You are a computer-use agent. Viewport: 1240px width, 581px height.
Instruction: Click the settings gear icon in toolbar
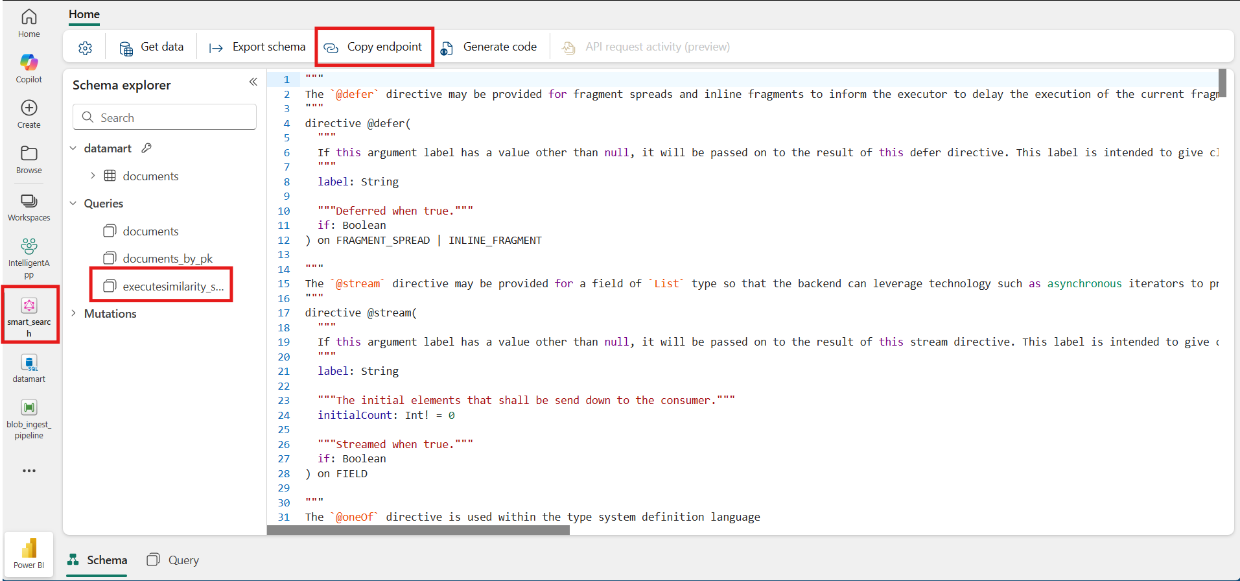click(85, 47)
